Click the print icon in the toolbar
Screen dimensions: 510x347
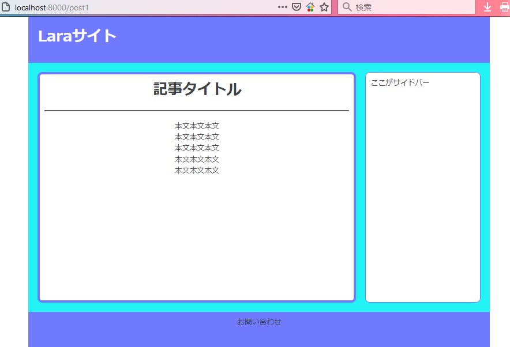tap(504, 7)
